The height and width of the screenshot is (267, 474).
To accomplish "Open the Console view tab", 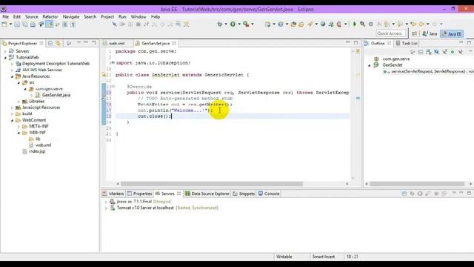I will point(269,194).
